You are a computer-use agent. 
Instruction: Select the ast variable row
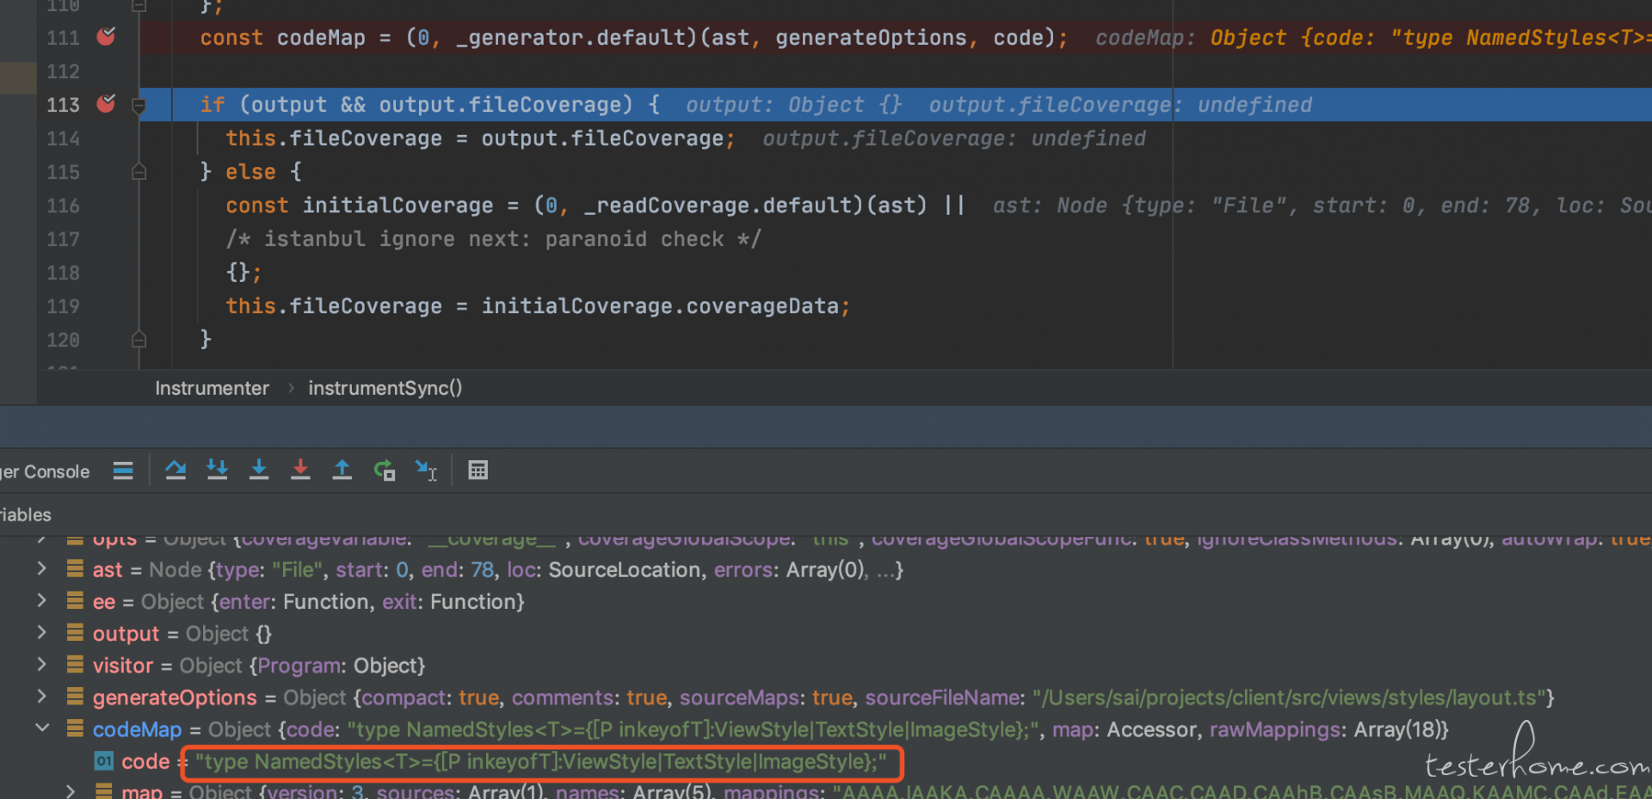click(x=826, y=569)
